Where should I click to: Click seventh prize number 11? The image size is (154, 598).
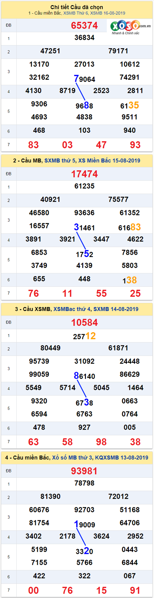[x=67, y=293]
